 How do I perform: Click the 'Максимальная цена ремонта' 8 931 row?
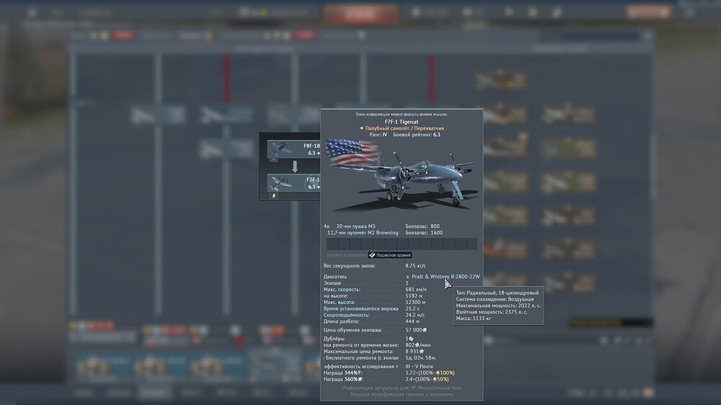(x=373, y=352)
